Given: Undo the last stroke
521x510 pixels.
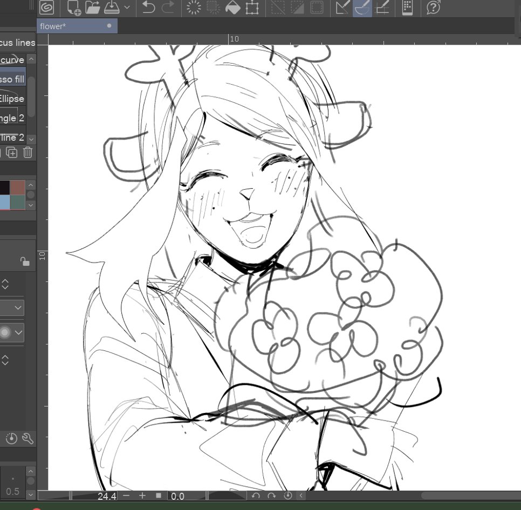Looking at the screenshot, I should [x=148, y=8].
